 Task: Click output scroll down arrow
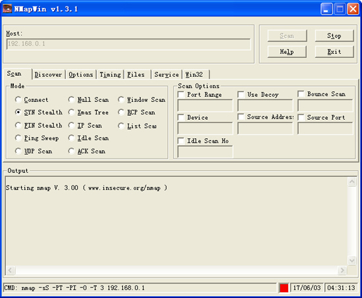click(x=352, y=261)
